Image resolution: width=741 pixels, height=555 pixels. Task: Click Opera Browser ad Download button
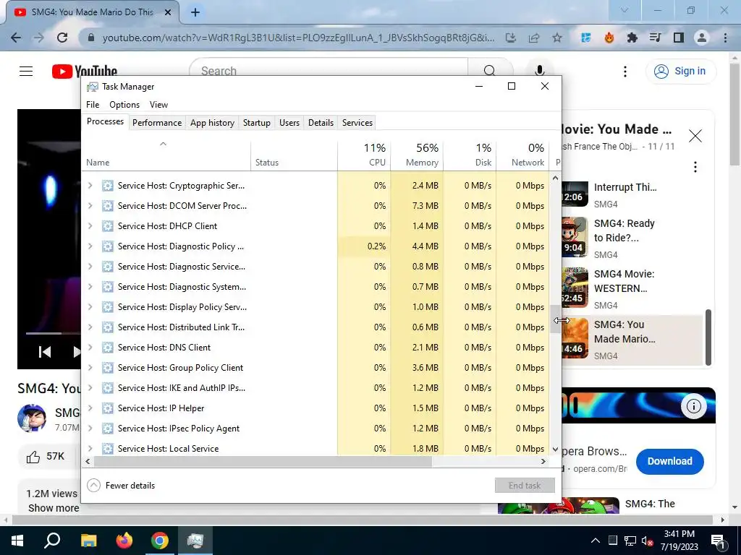click(669, 462)
